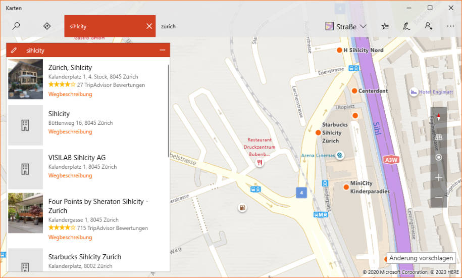Click the 27 TripAdvisor Bewertungen rating
462x278 pixels.
tap(96, 85)
